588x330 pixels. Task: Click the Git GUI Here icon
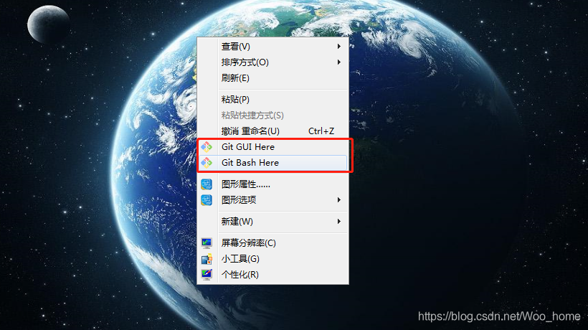(207, 147)
